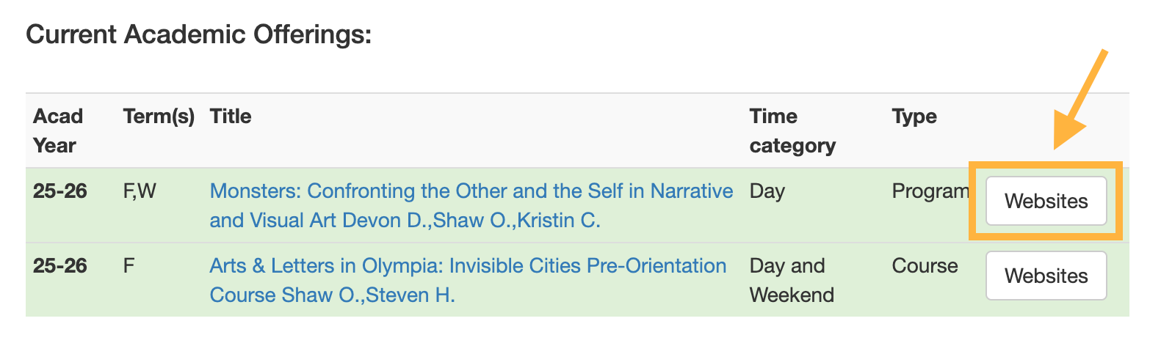This screenshot has width=1150, height=343.
Task: Click the Title column header
Action: point(231,117)
